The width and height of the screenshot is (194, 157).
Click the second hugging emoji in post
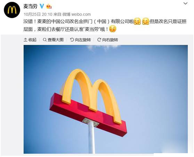(146, 21)
